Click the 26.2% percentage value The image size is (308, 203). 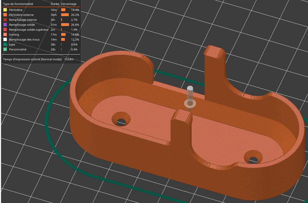[75, 15]
